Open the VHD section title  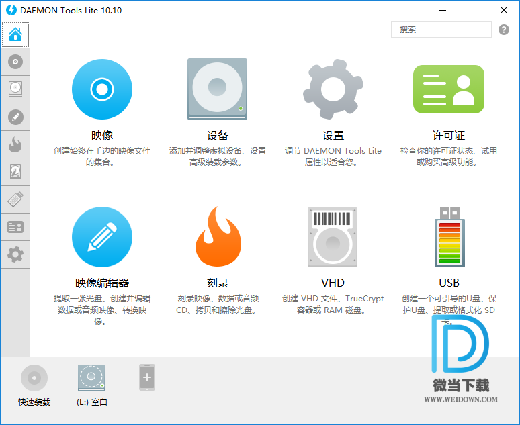pos(333,283)
